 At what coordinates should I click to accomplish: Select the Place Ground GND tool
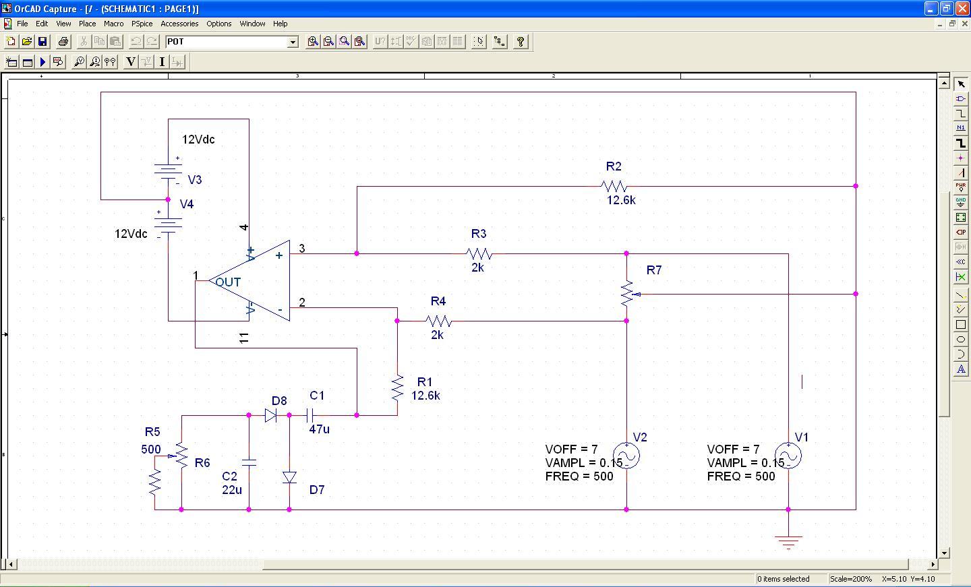[961, 202]
